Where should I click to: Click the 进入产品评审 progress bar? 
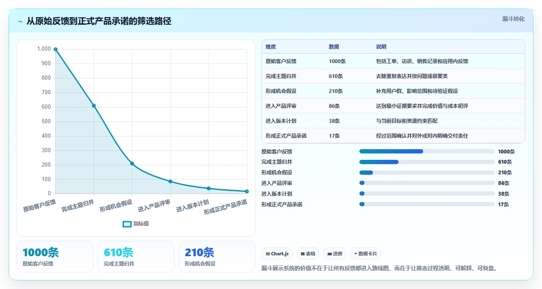click(427, 183)
